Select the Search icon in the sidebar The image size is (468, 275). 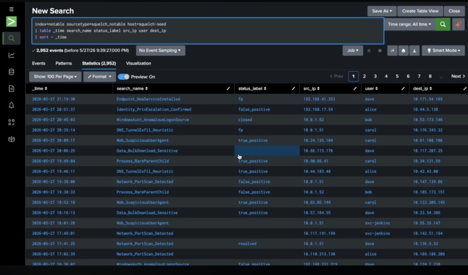(x=12, y=38)
